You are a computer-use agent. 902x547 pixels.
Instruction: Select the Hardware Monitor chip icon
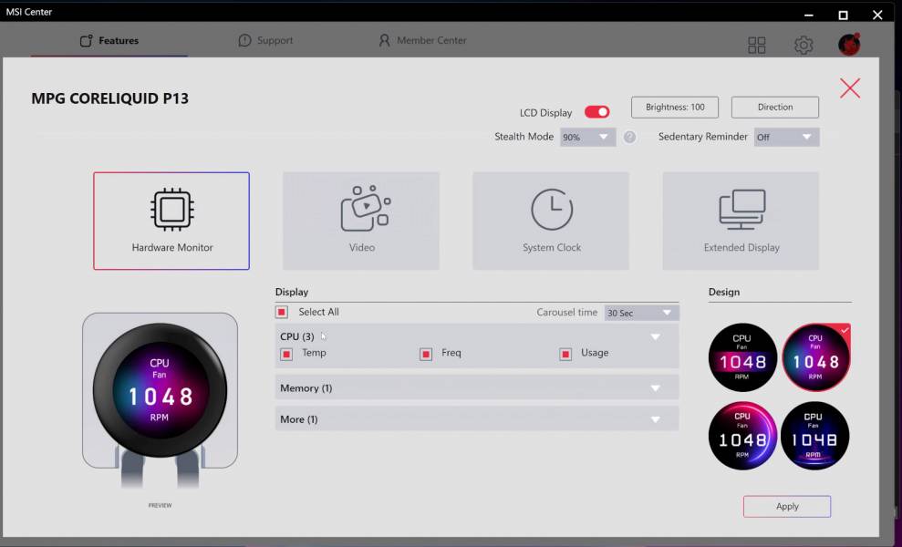[x=171, y=210]
